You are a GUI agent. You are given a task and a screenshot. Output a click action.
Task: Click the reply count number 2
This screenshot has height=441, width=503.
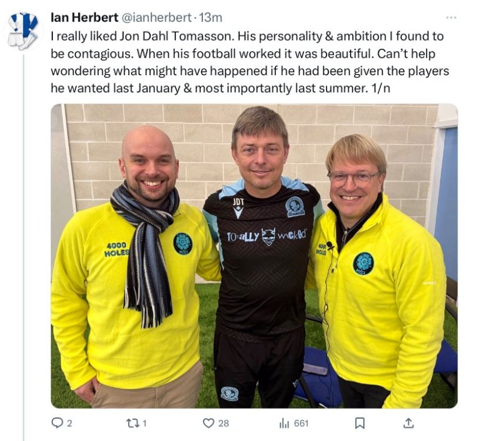tap(69, 424)
